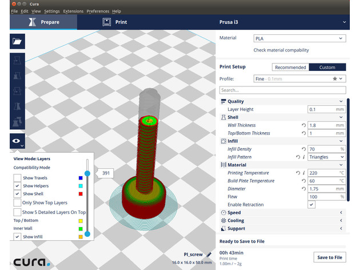Collapse the Infill section chevron
The image size is (359, 270).
(x=341, y=141)
